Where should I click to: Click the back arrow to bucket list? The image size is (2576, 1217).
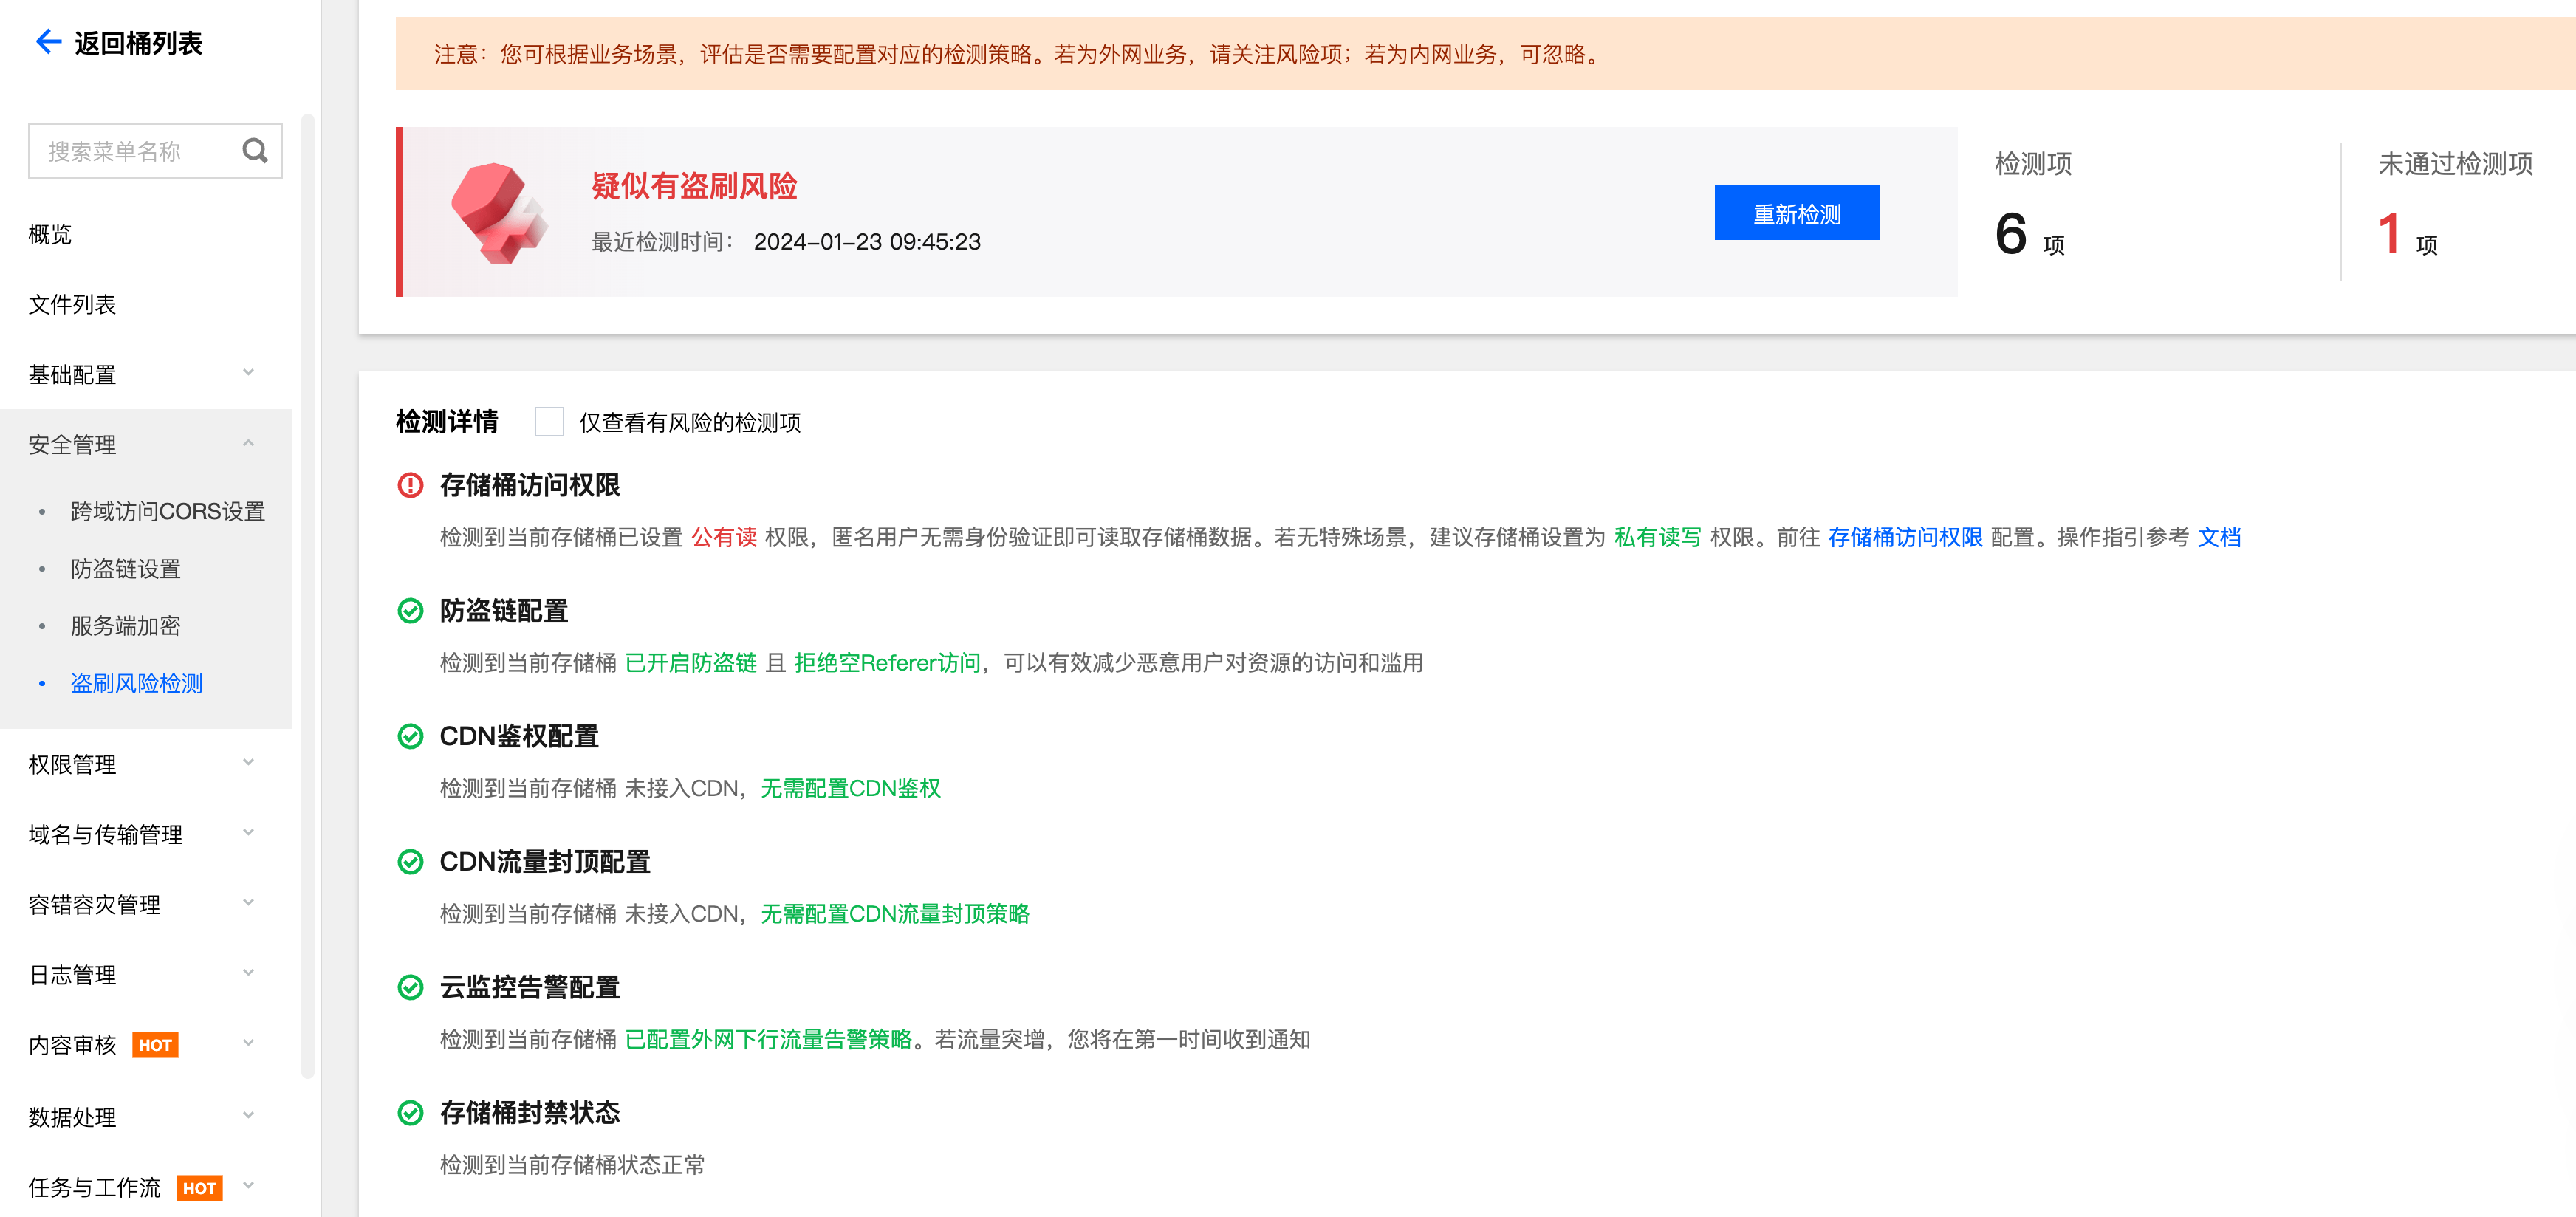pos(48,42)
